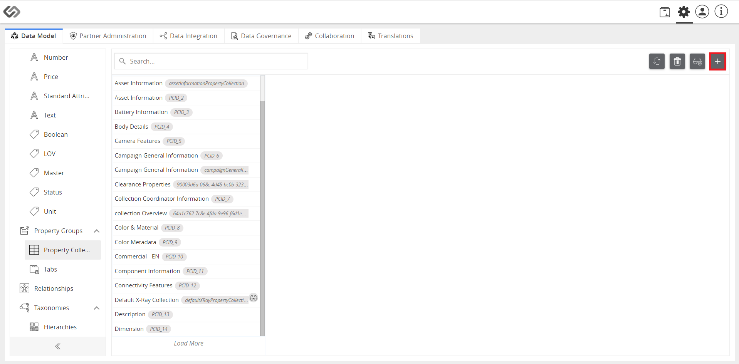Click the refresh/sync toolbar button
The image size is (739, 364).
[x=657, y=61]
